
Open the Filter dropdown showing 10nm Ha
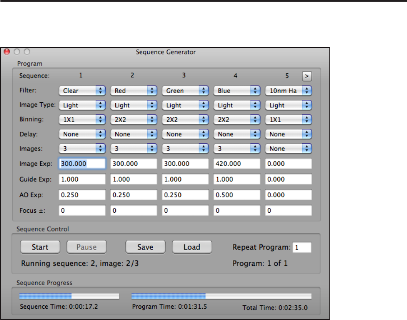pyautogui.click(x=288, y=91)
